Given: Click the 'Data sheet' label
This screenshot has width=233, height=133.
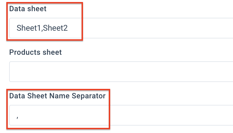Looking at the screenshot, I should pos(28,9).
